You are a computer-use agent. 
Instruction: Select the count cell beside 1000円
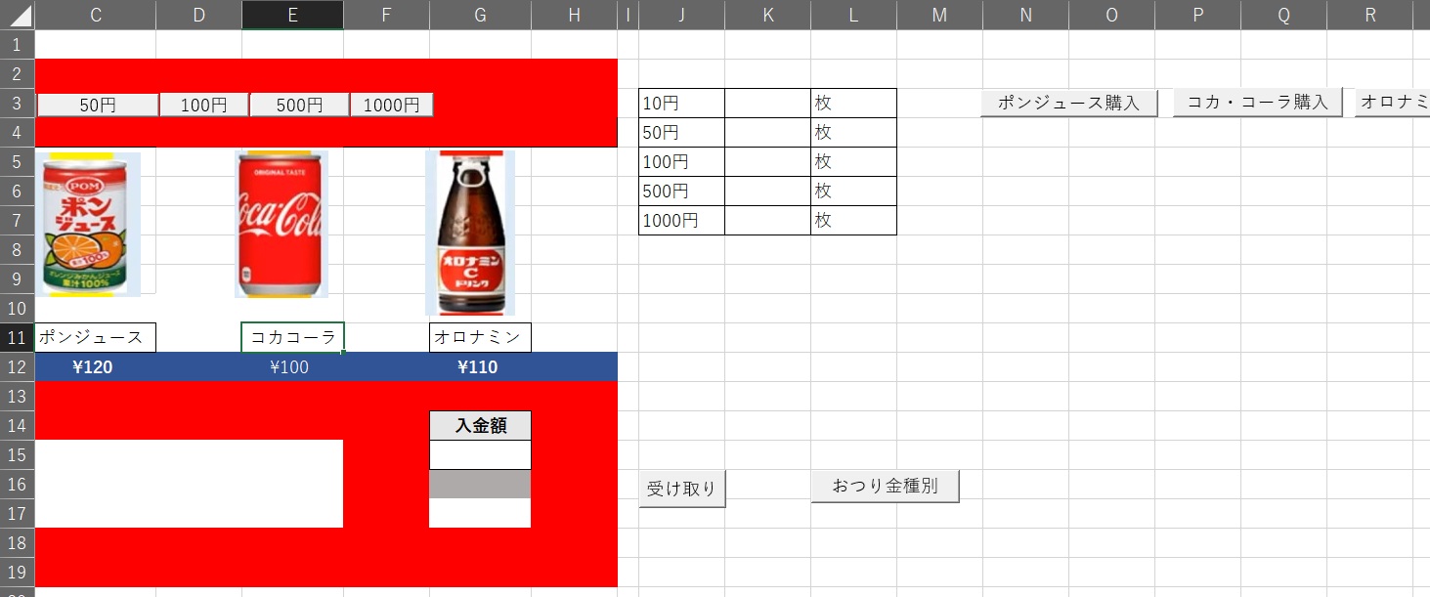pos(767,221)
